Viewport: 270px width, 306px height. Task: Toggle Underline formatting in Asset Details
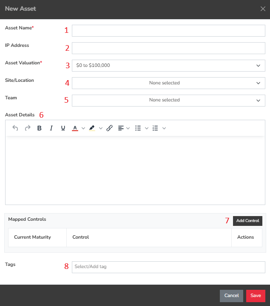63,128
